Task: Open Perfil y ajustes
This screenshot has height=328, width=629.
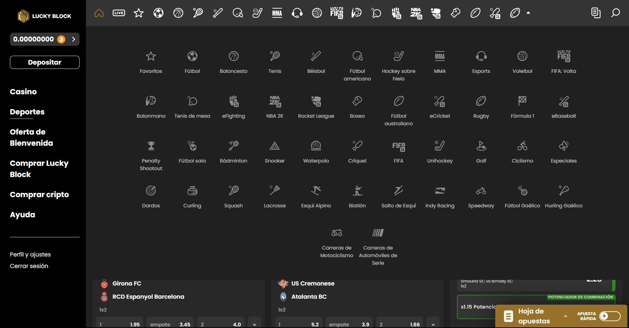Action: coord(30,254)
